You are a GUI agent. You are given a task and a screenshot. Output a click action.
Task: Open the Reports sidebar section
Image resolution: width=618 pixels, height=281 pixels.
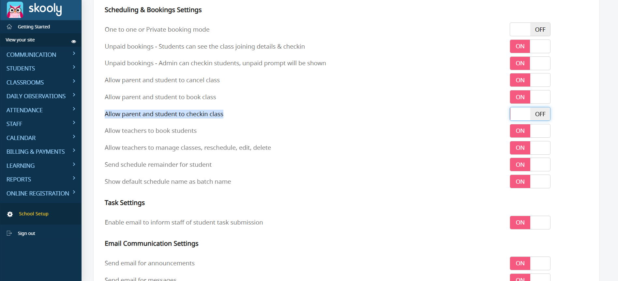(x=19, y=180)
